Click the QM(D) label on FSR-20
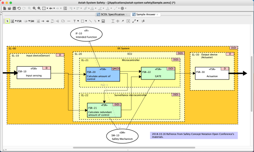 click(116, 69)
